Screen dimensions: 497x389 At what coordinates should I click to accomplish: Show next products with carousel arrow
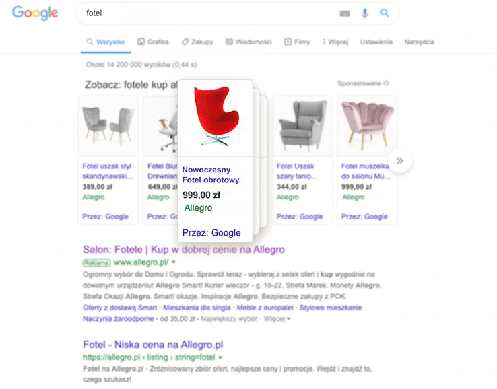[400, 161]
